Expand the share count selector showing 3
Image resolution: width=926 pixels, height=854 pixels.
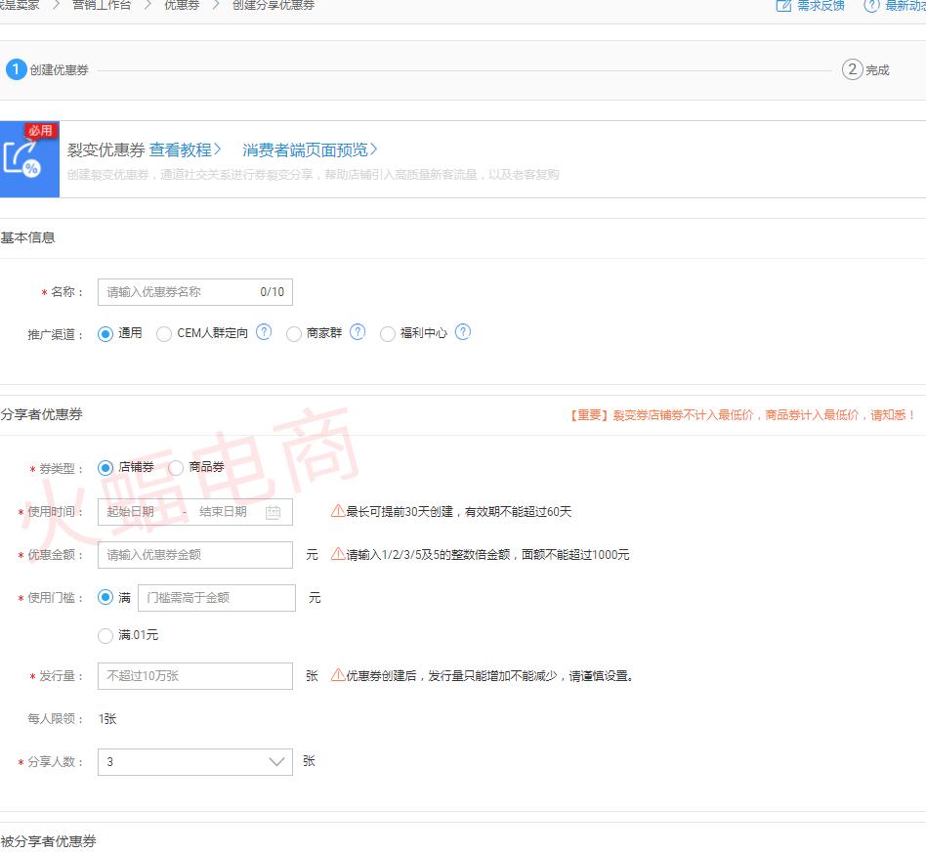pos(276,761)
